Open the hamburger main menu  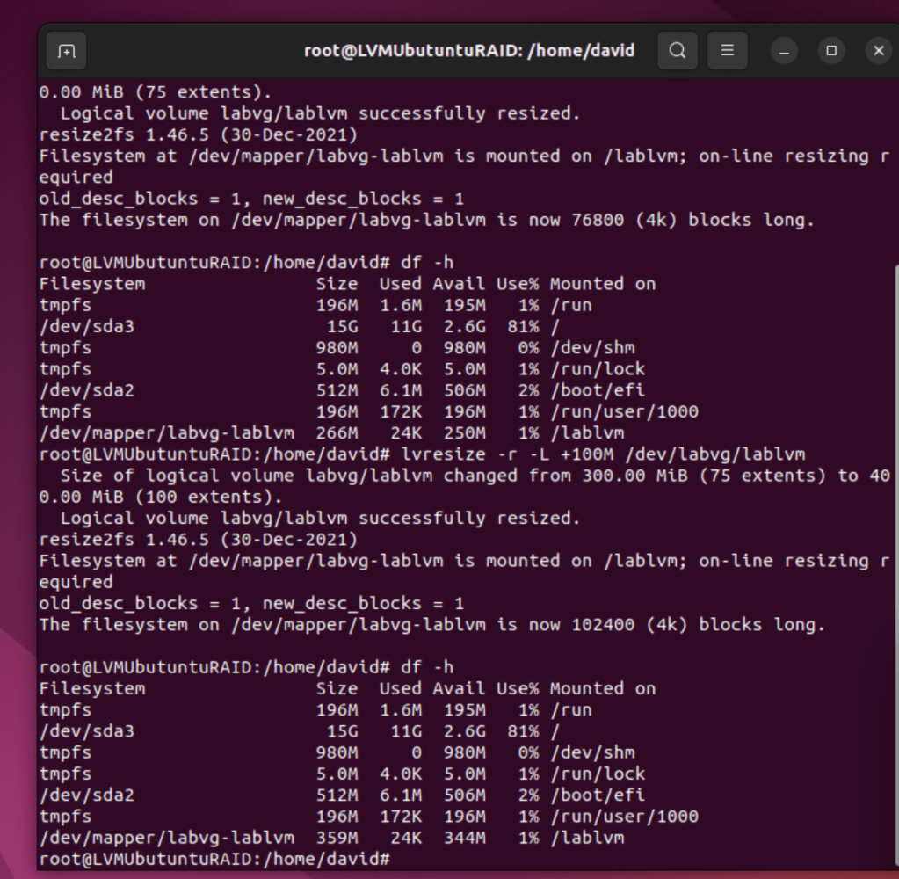[727, 51]
